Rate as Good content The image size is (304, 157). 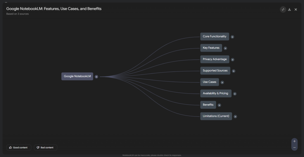point(19,148)
